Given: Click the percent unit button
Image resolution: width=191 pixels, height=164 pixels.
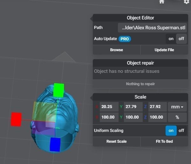Looking at the screenshot, I should click(x=177, y=117).
